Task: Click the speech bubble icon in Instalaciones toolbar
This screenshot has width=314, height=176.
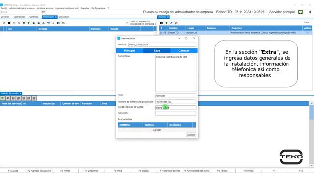Action: point(24,23)
